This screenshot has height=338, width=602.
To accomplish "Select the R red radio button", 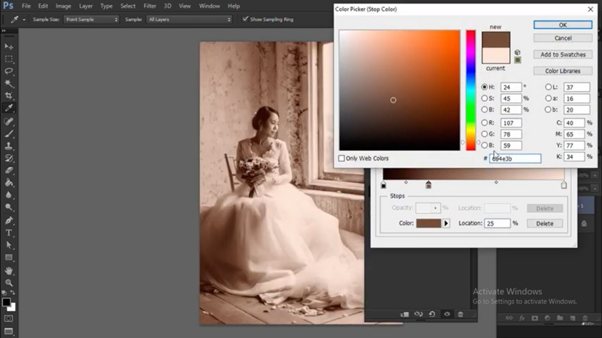I will (484, 123).
